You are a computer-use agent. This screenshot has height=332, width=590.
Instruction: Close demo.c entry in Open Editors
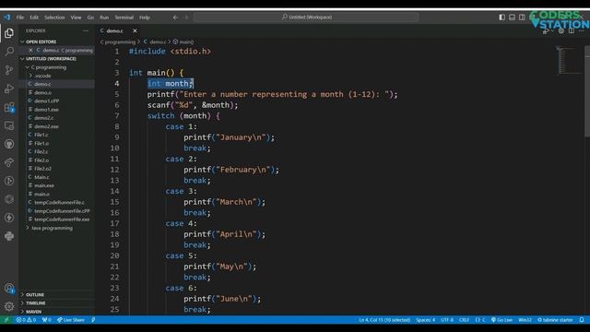coord(30,50)
